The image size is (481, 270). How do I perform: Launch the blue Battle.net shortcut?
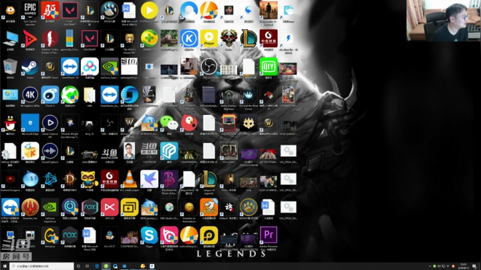[50, 179]
